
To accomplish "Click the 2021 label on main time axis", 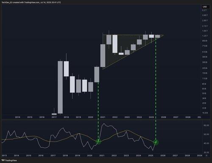I will coord(103,117).
